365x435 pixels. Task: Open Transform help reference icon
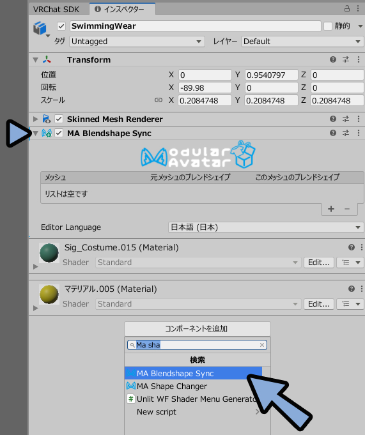tap(333, 59)
